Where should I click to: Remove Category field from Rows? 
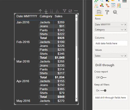[125, 30]
